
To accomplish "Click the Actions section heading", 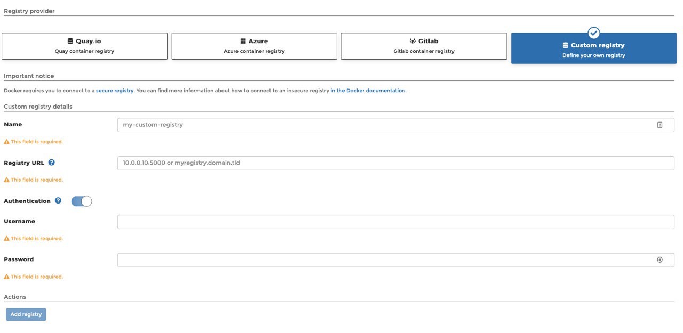I will coord(15,297).
